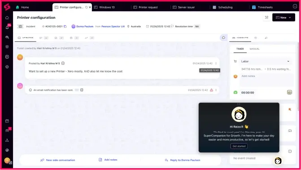Click the sidebar globe/help icon near bottom
The image size is (301, 170).
coord(7,150)
